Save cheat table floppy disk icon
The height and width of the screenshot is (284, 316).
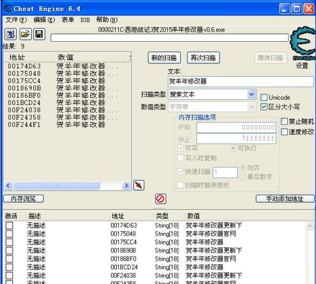pos(39,34)
